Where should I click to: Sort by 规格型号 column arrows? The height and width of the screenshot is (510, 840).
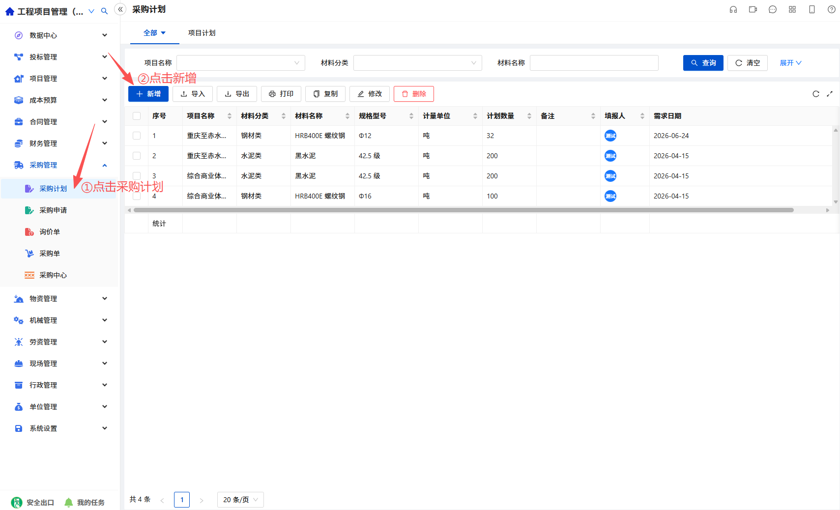[x=411, y=116]
